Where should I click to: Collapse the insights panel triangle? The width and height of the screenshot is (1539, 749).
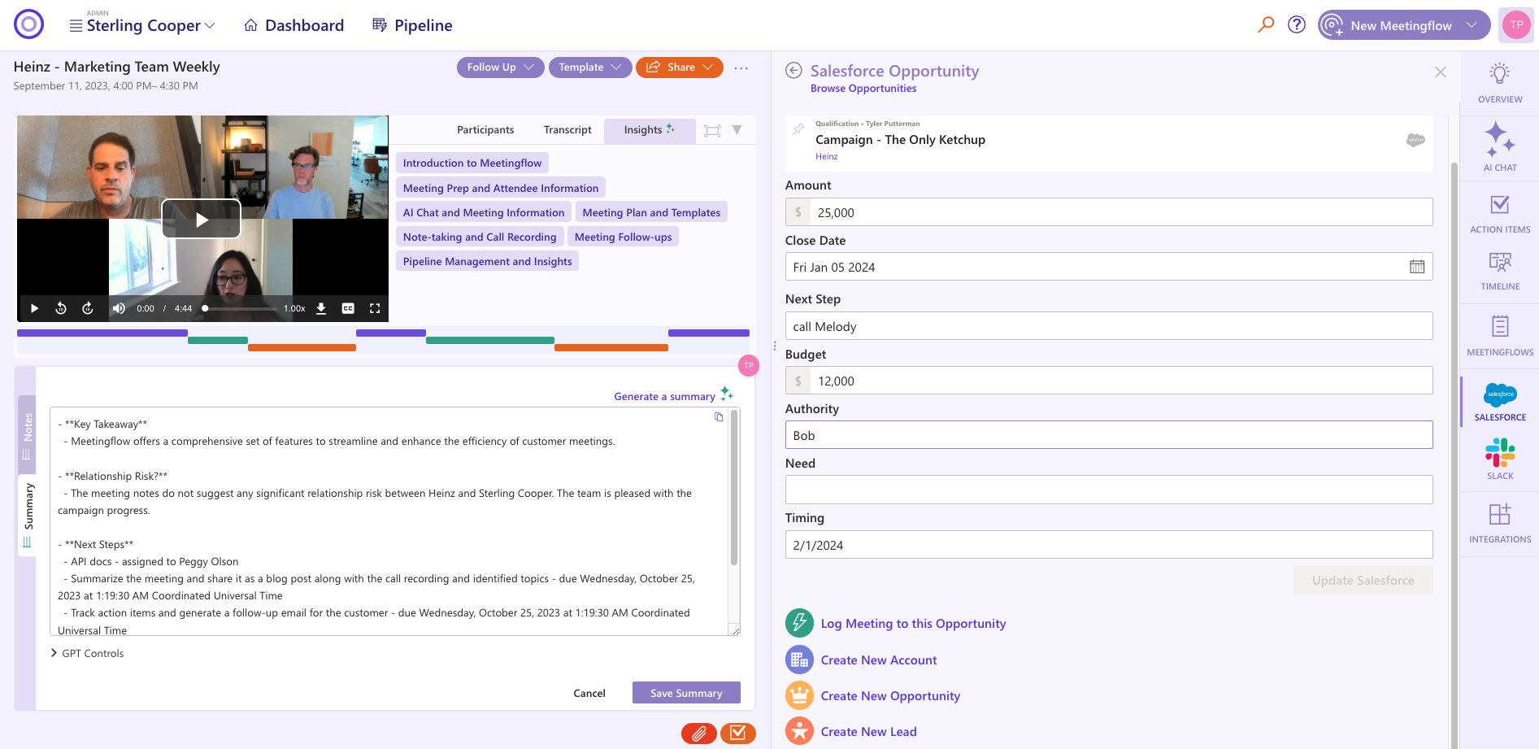737,130
